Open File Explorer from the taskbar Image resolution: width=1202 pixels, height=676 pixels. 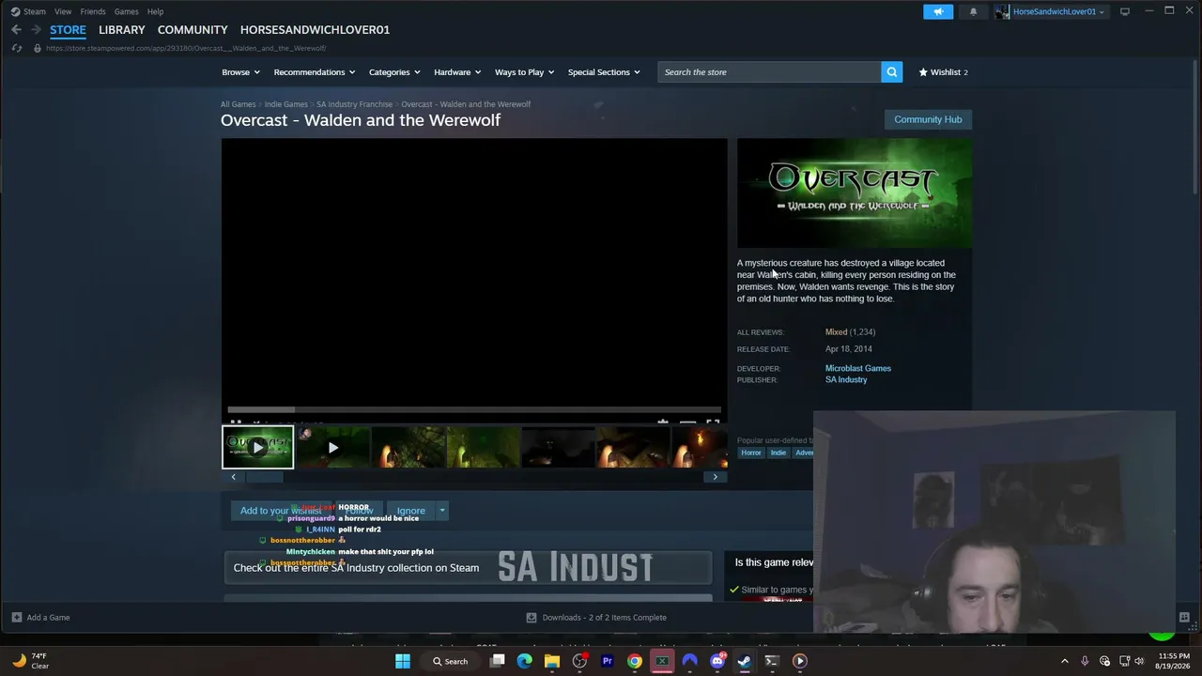point(552,661)
